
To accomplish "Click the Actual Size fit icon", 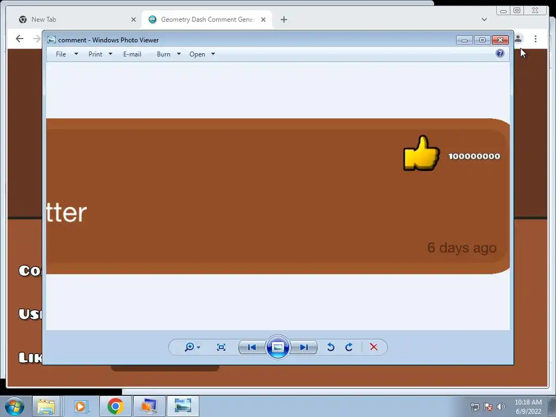I will pyautogui.click(x=222, y=347).
